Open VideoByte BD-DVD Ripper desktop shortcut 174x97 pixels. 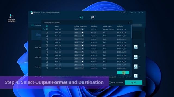coord(11,18)
